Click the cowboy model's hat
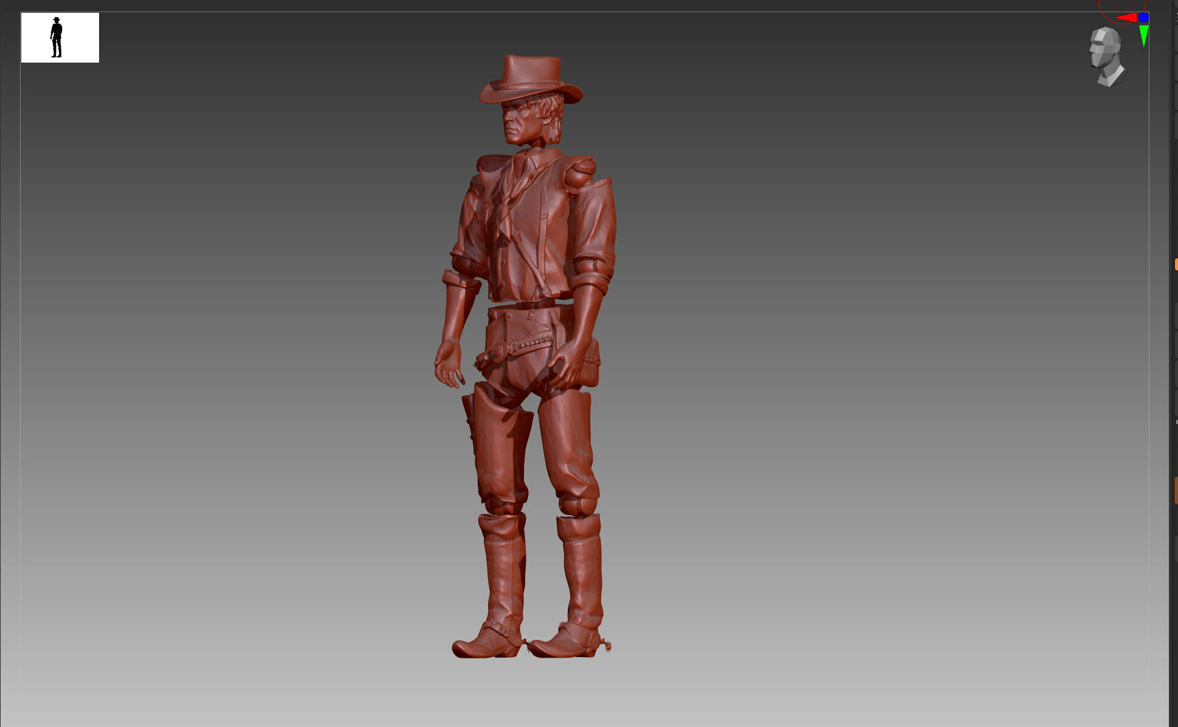1178x727 pixels. point(531,80)
